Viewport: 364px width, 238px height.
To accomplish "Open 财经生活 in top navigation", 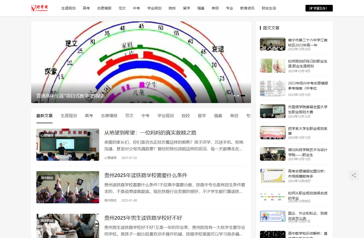I will point(269,8).
